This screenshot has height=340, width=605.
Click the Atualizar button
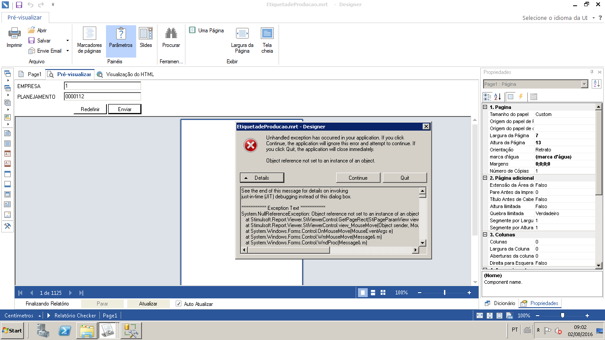(148, 304)
